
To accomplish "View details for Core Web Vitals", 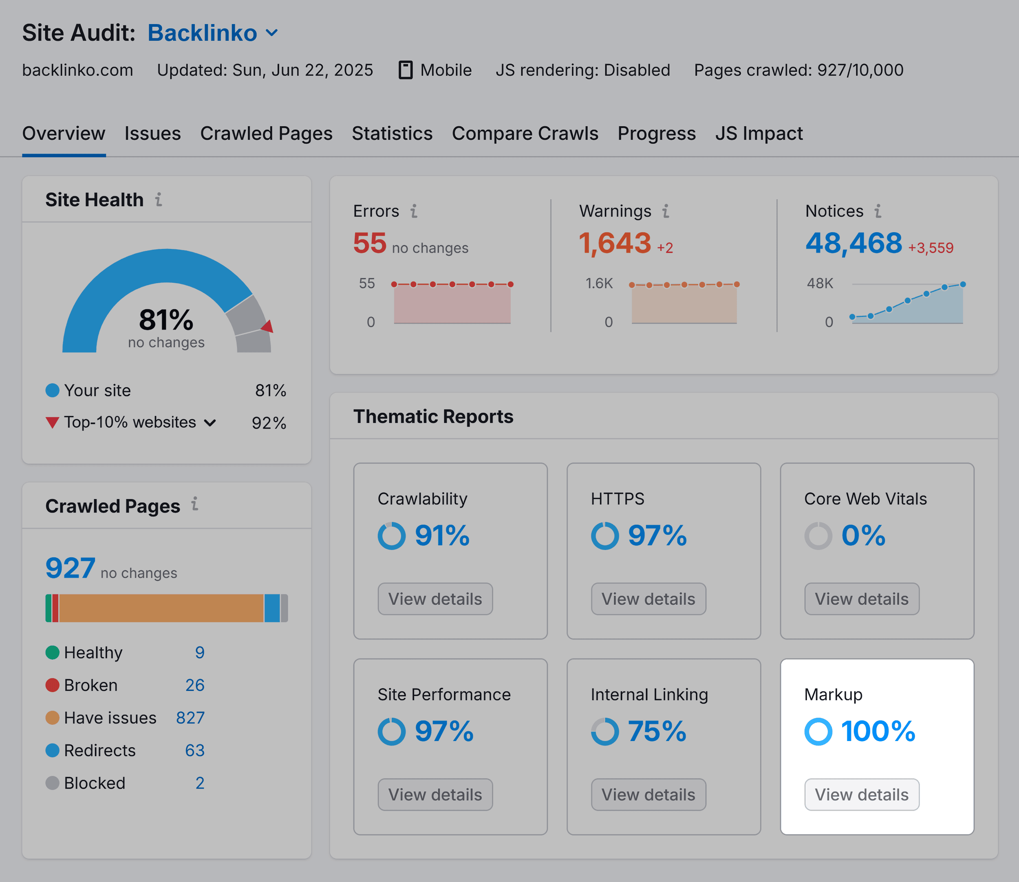I will click(862, 599).
